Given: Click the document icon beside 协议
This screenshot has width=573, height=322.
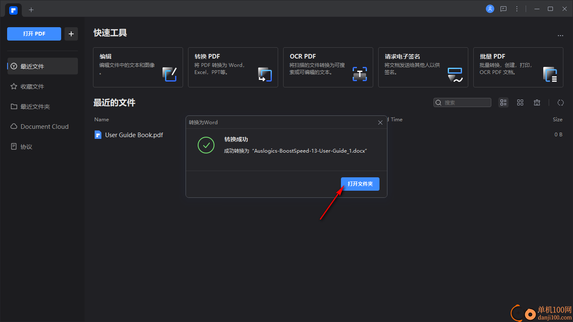Looking at the screenshot, I should (x=14, y=147).
